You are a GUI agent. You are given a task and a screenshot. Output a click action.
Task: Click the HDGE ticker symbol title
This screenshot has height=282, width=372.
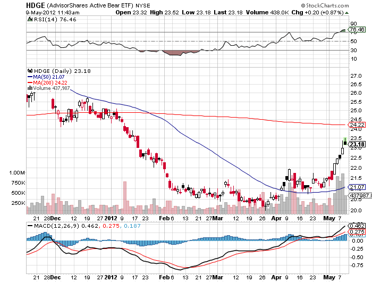36,5
